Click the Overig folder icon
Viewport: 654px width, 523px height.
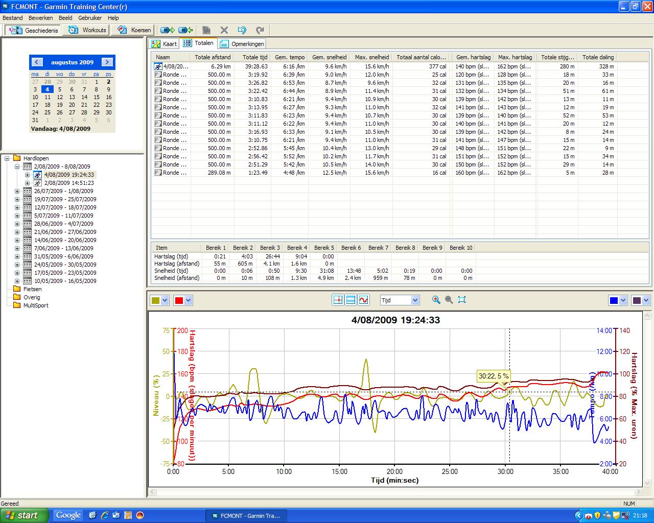coord(17,297)
